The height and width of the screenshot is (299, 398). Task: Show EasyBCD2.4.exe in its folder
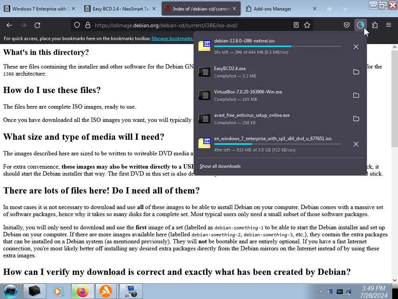[356, 72]
